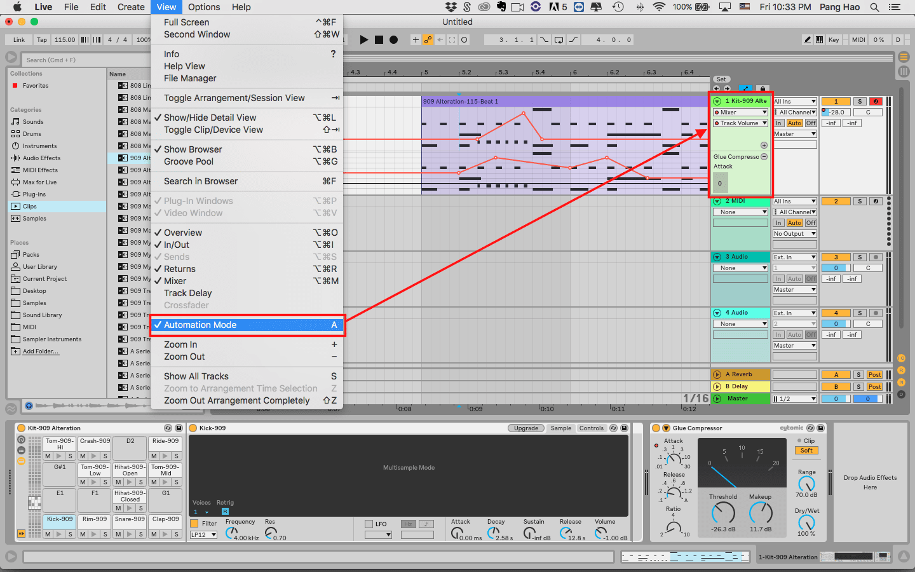Open the LP12 filter type dropdown
The height and width of the screenshot is (572, 915).
pyautogui.click(x=203, y=535)
